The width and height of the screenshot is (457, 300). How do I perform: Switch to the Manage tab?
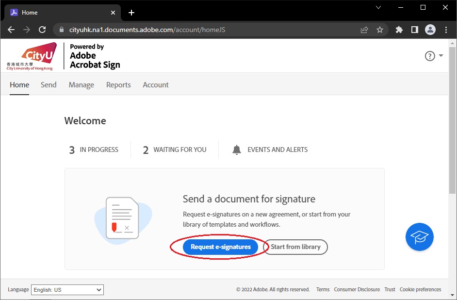(x=81, y=84)
